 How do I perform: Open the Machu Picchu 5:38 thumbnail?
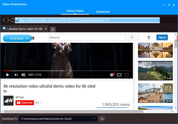[x=155, y=71]
